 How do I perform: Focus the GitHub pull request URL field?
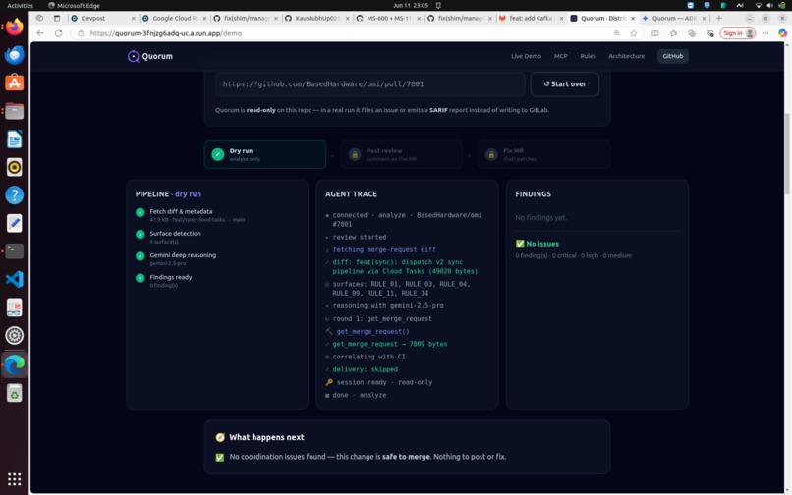point(369,83)
